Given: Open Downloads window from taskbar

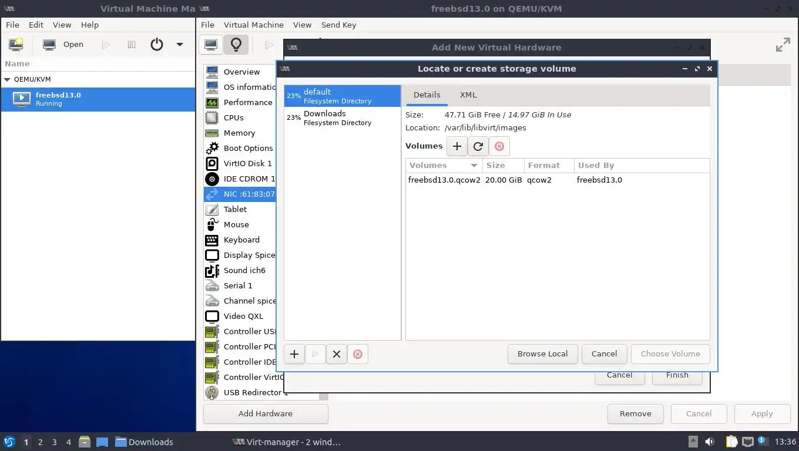Looking at the screenshot, I should tap(144, 442).
